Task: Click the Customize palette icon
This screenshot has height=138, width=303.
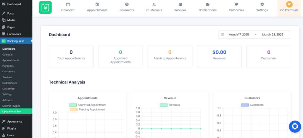Action: coord(236,4)
